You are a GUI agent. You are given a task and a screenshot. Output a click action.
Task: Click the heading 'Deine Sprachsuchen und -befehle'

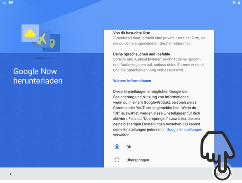[x=141, y=54]
